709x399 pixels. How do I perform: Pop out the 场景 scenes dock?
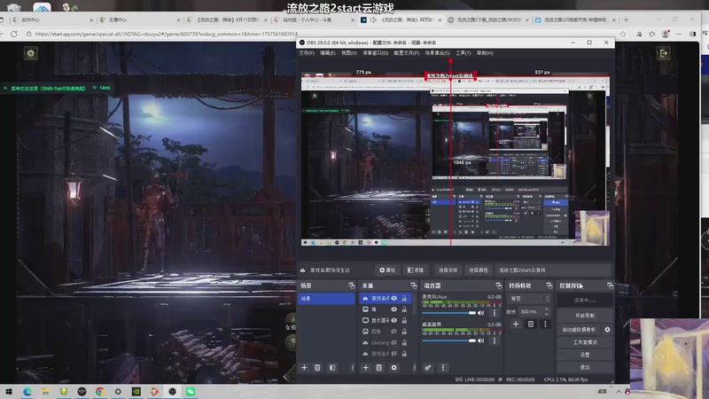tap(351, 286)
